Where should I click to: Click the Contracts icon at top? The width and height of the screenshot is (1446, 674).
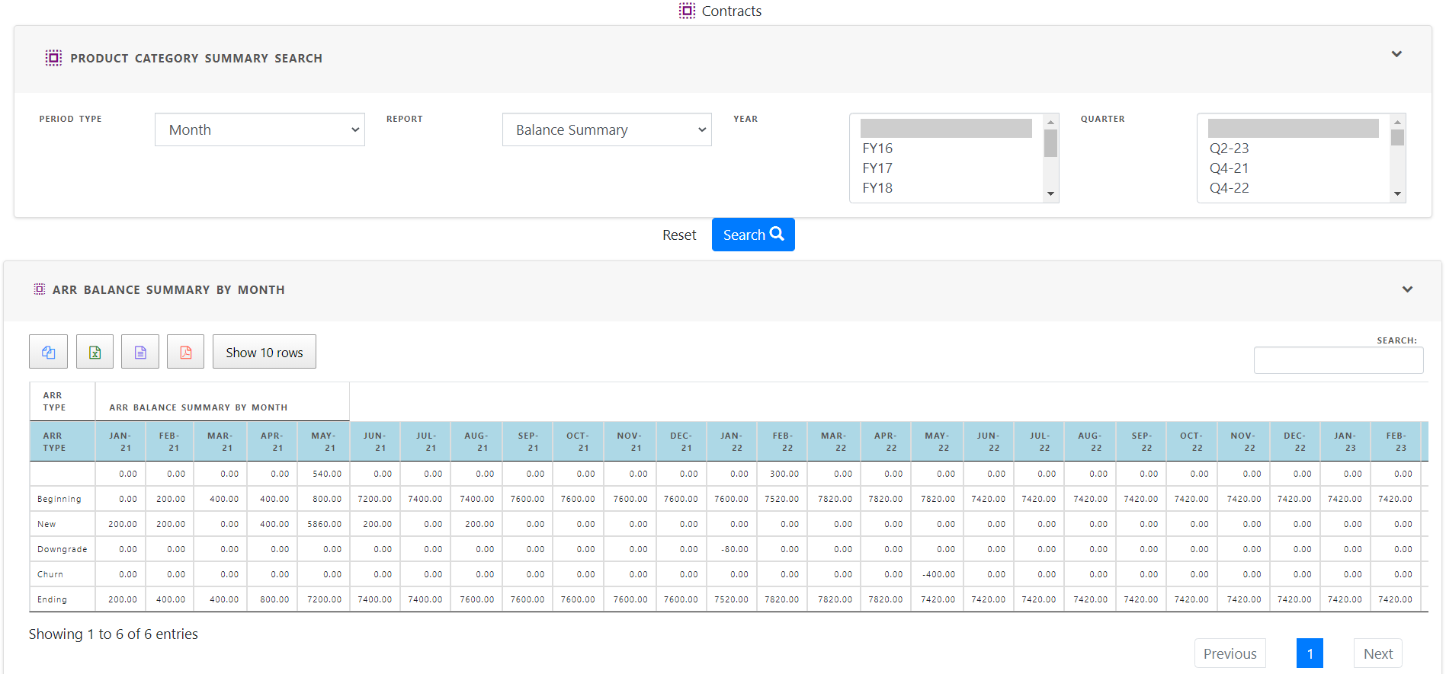(x=687, y=11)
